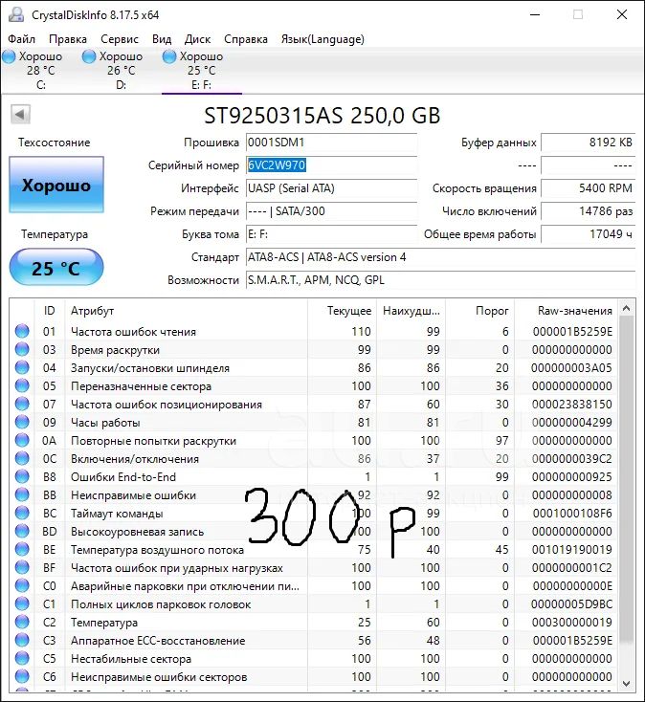Click scrollbar up arrow in attribute list
Viewport: 645px width, 702px height.
pos(626,308)
